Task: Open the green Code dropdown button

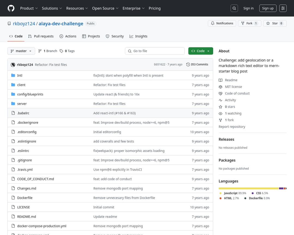Action: pyautogui.click(x=201, y=51)
